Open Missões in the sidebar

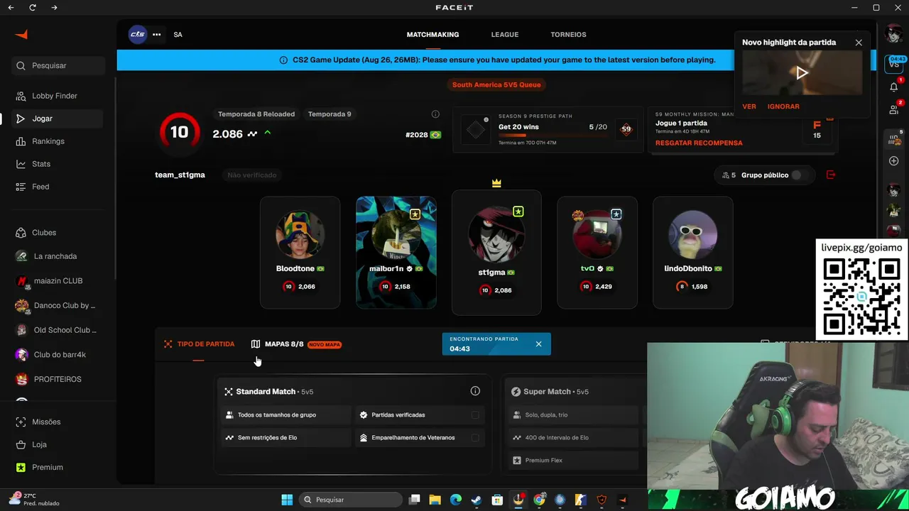point(58,422)
